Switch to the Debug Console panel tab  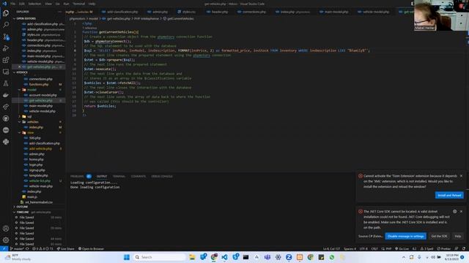pos(162,176)
